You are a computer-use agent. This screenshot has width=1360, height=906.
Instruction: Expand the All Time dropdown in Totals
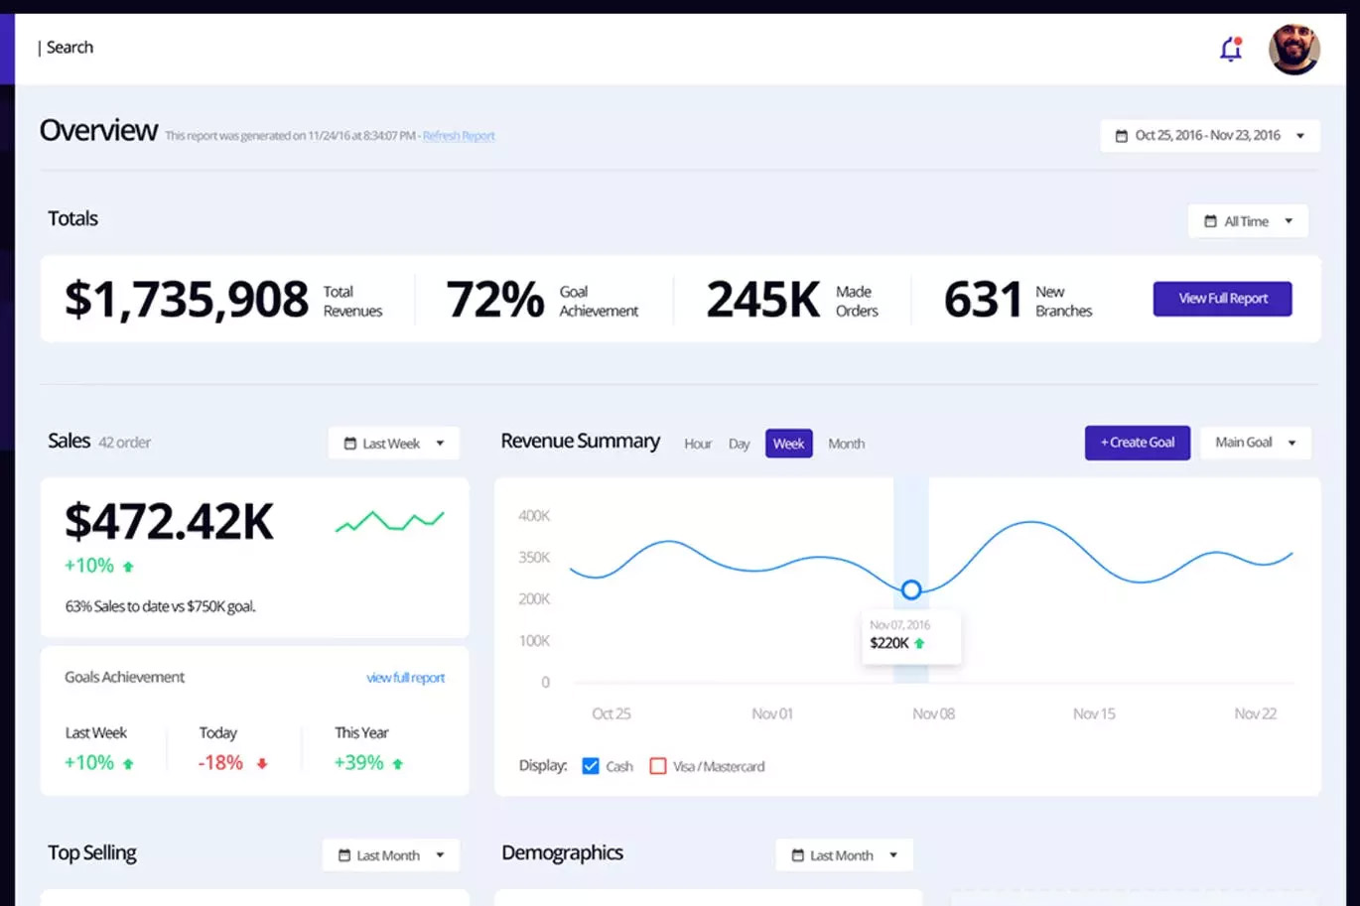click(x=1248, y=221)
